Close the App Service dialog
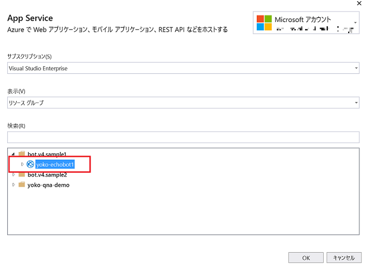This screenshot has width=366, height=267. [359, 3]
